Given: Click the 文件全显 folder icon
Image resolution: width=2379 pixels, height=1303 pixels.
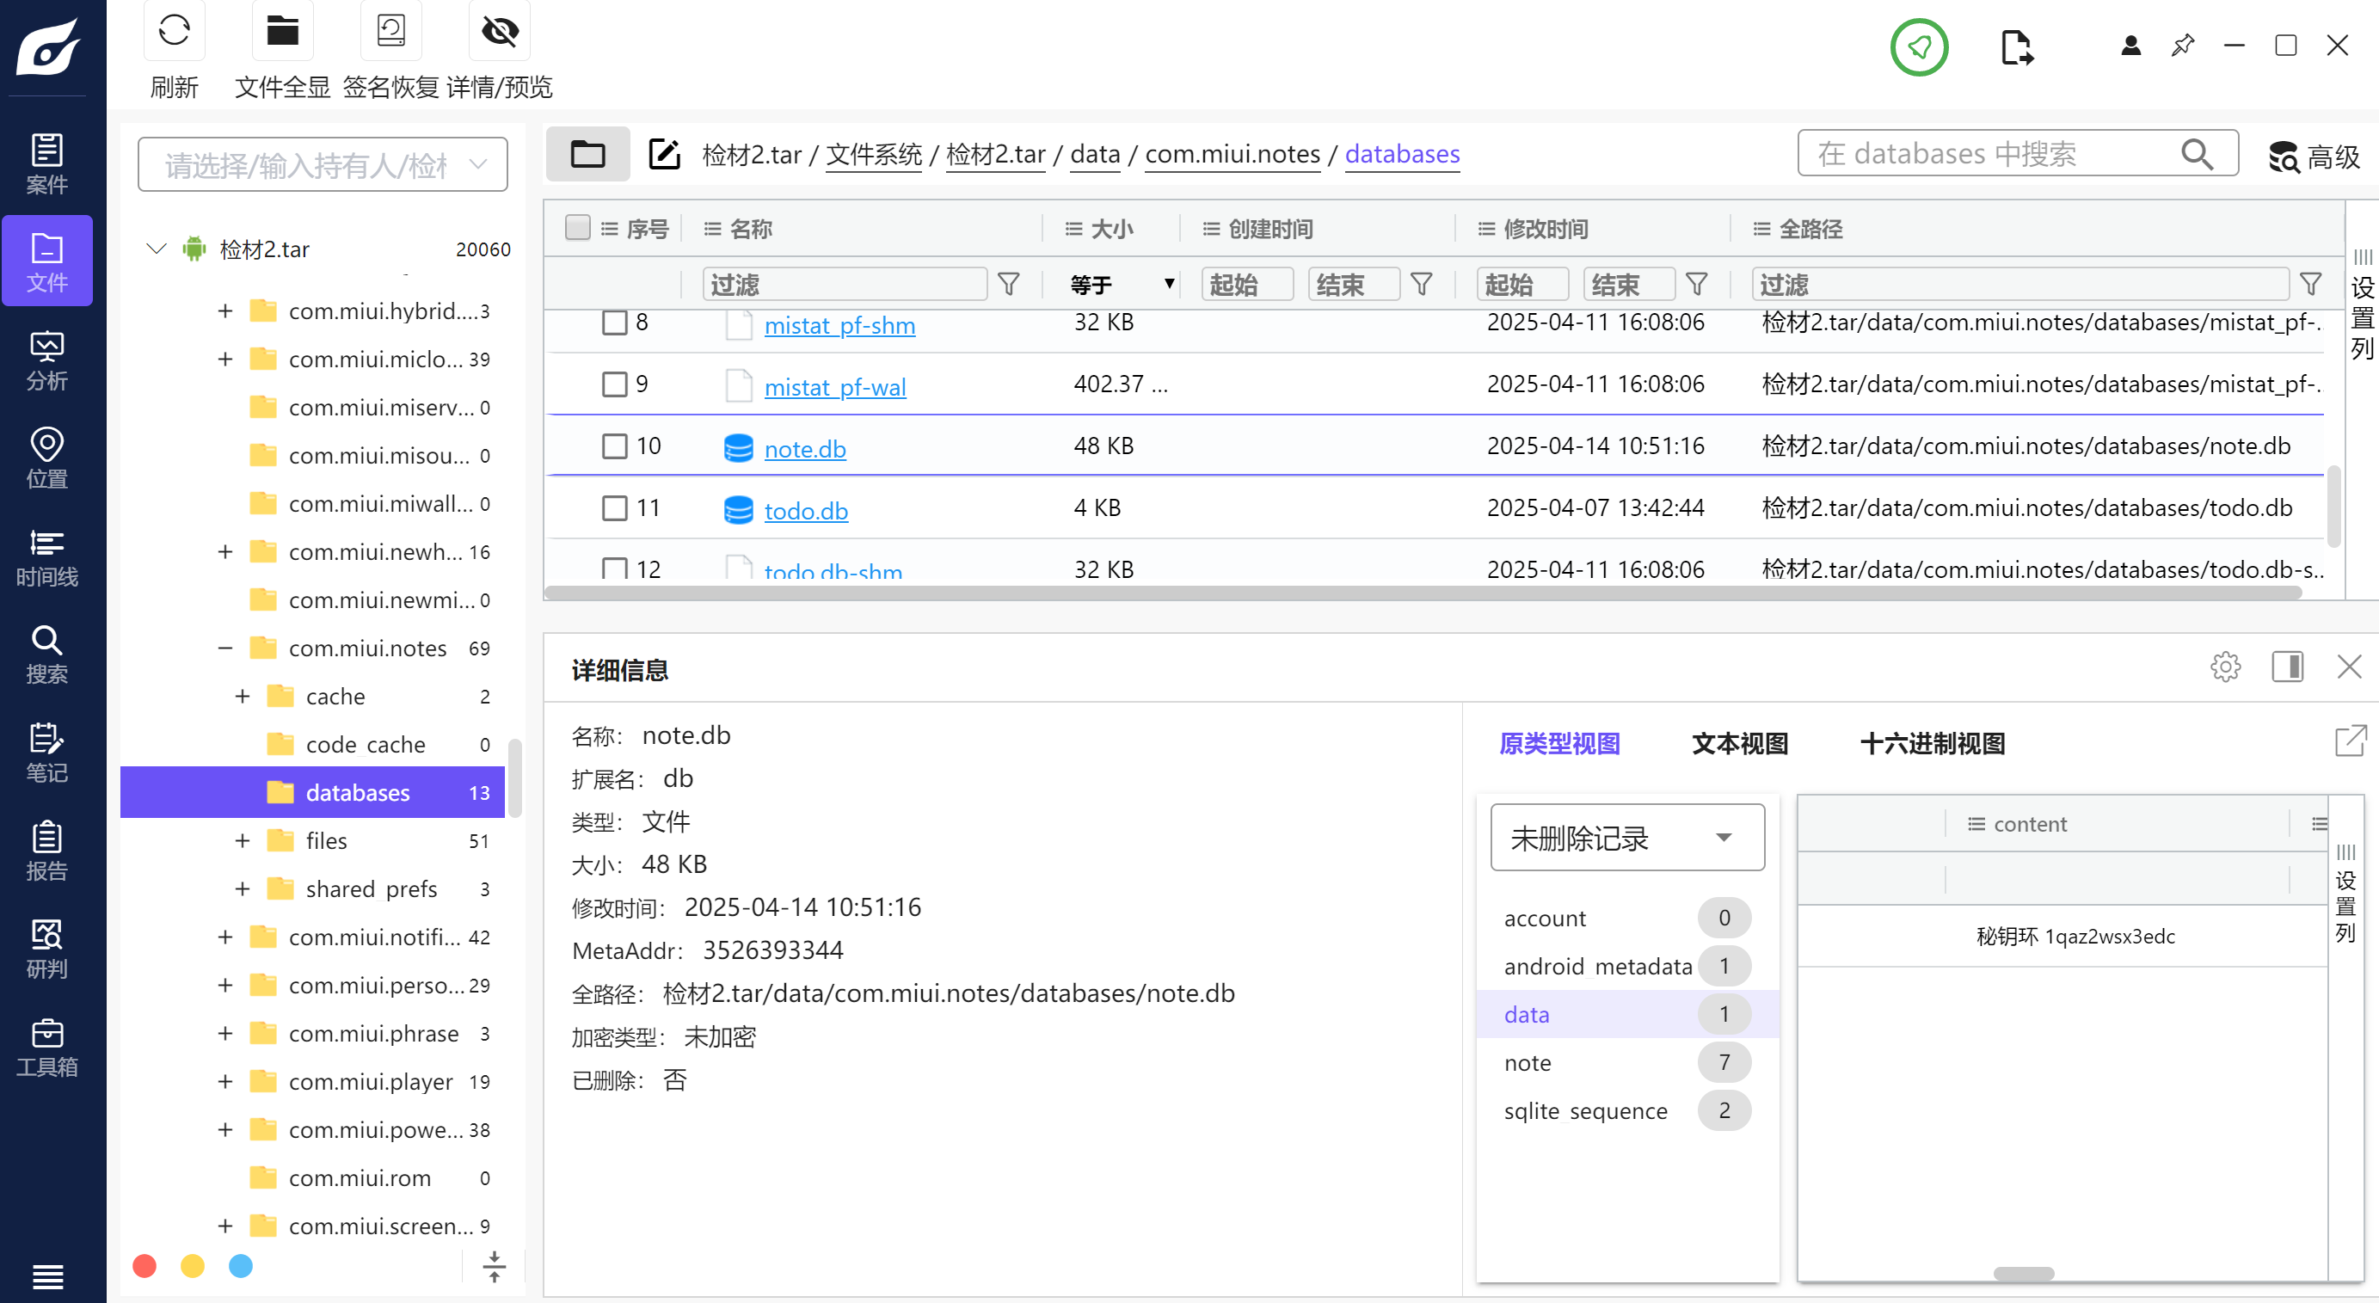Looking at the screenshot, I should 283,30.
